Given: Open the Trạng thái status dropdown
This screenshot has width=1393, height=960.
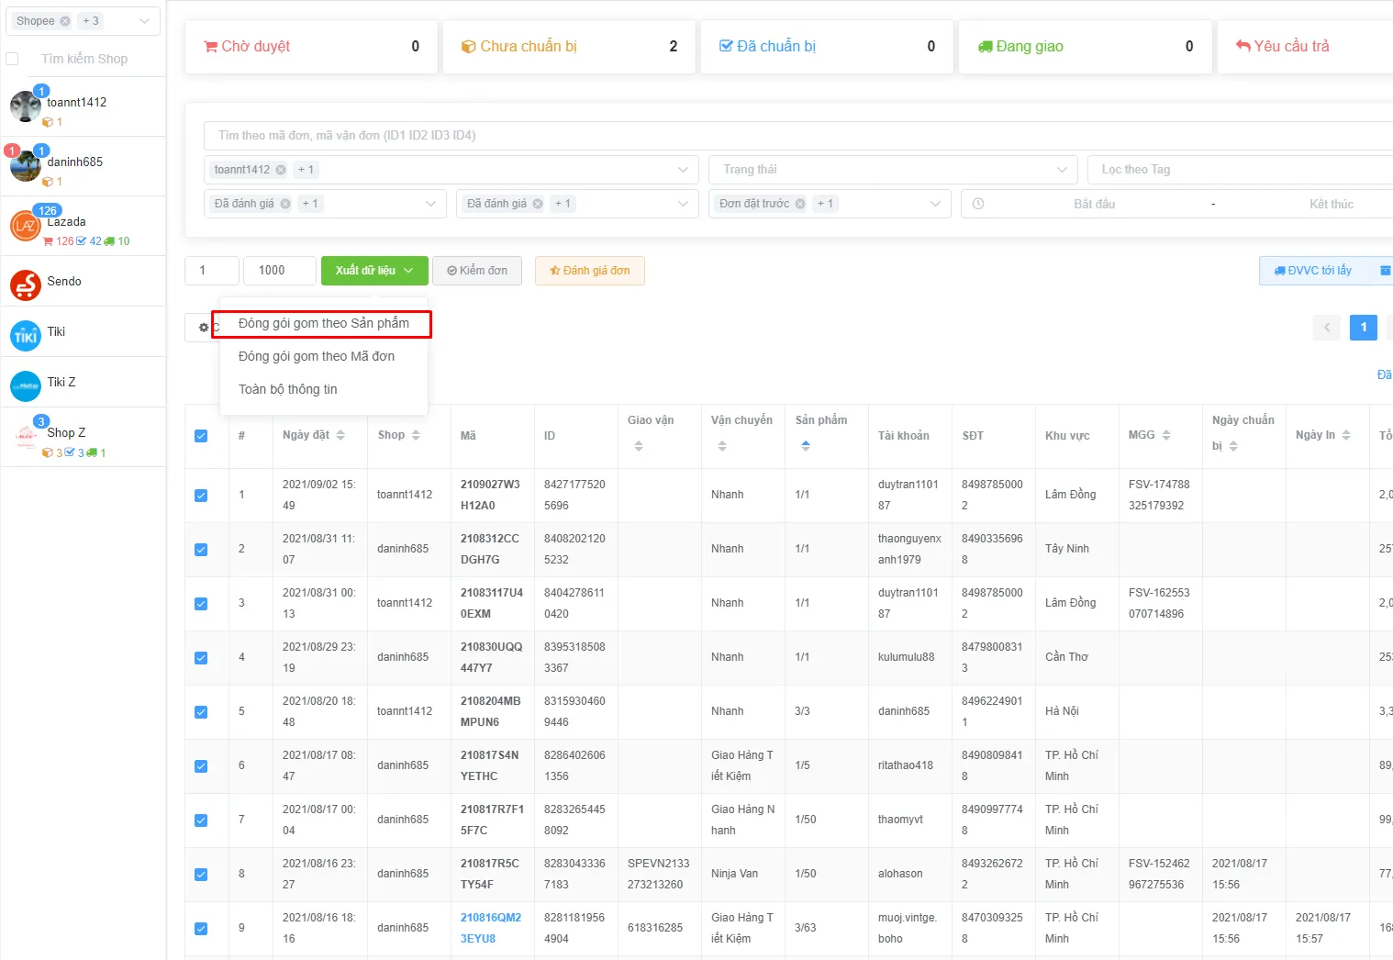Looking at the screenshot, I should click(894, 170).
